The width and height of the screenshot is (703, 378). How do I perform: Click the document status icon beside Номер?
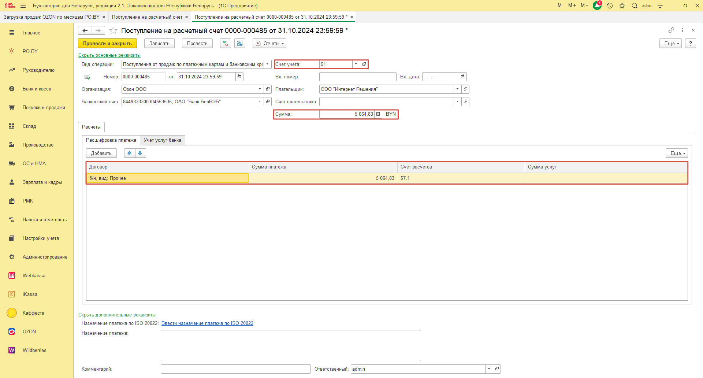[87, 77]
